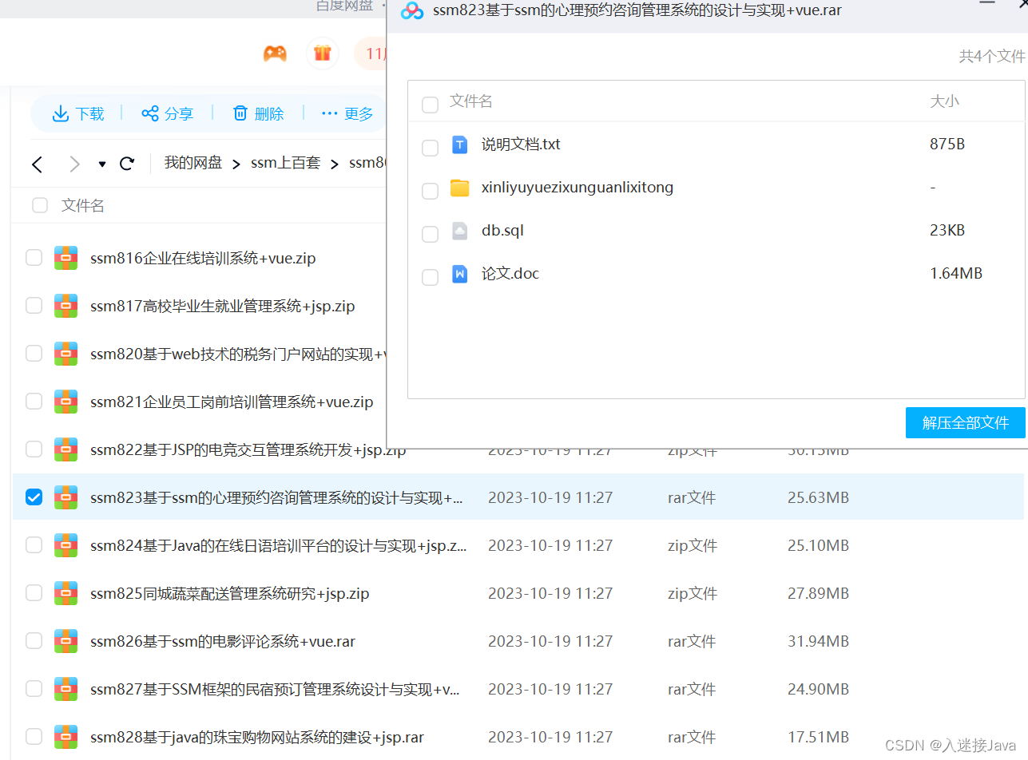Screen dimensions: 1028x760
Task: Click the 删除 delete button
Action: (x=257, y=114)
